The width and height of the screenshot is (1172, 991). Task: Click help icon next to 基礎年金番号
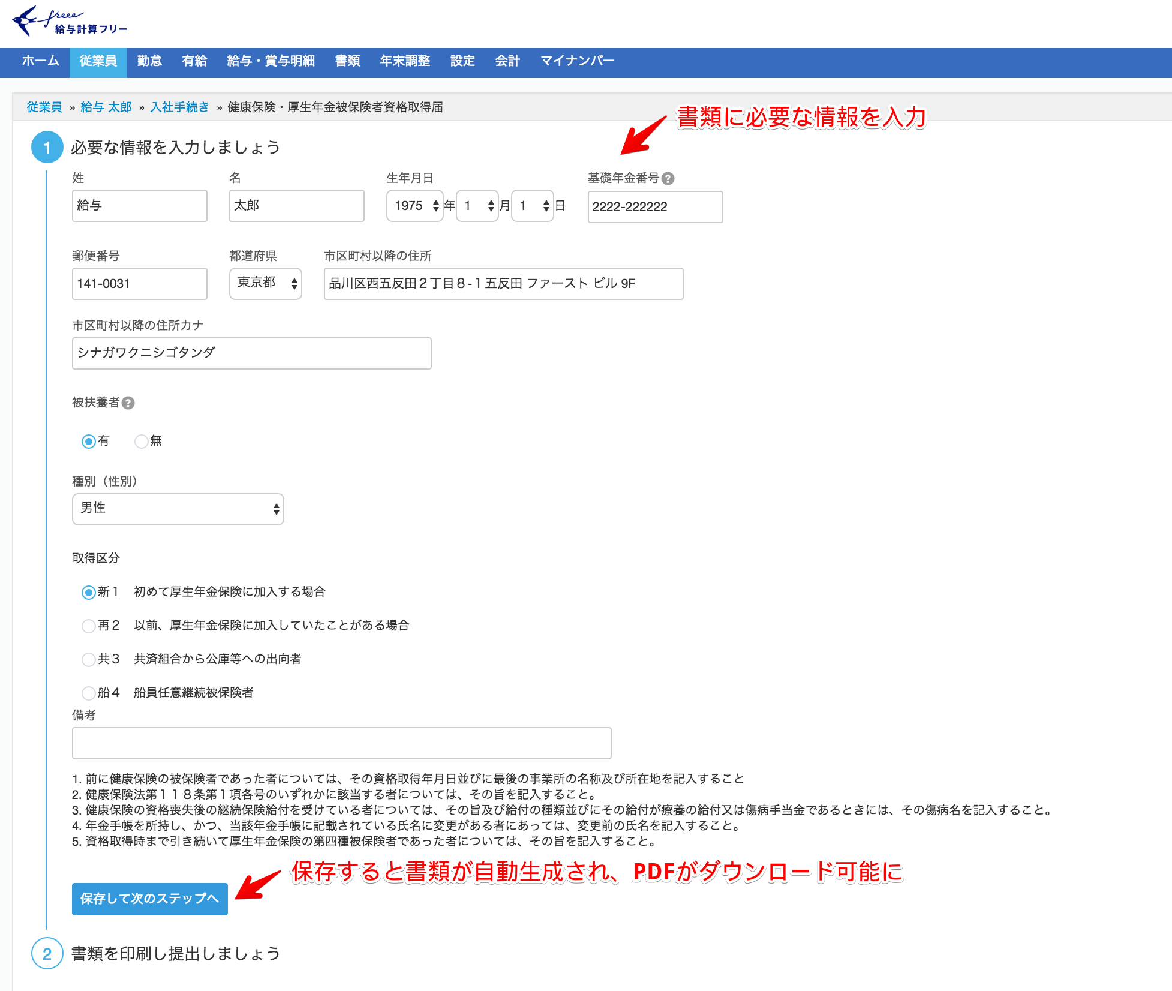pos(668,179)
